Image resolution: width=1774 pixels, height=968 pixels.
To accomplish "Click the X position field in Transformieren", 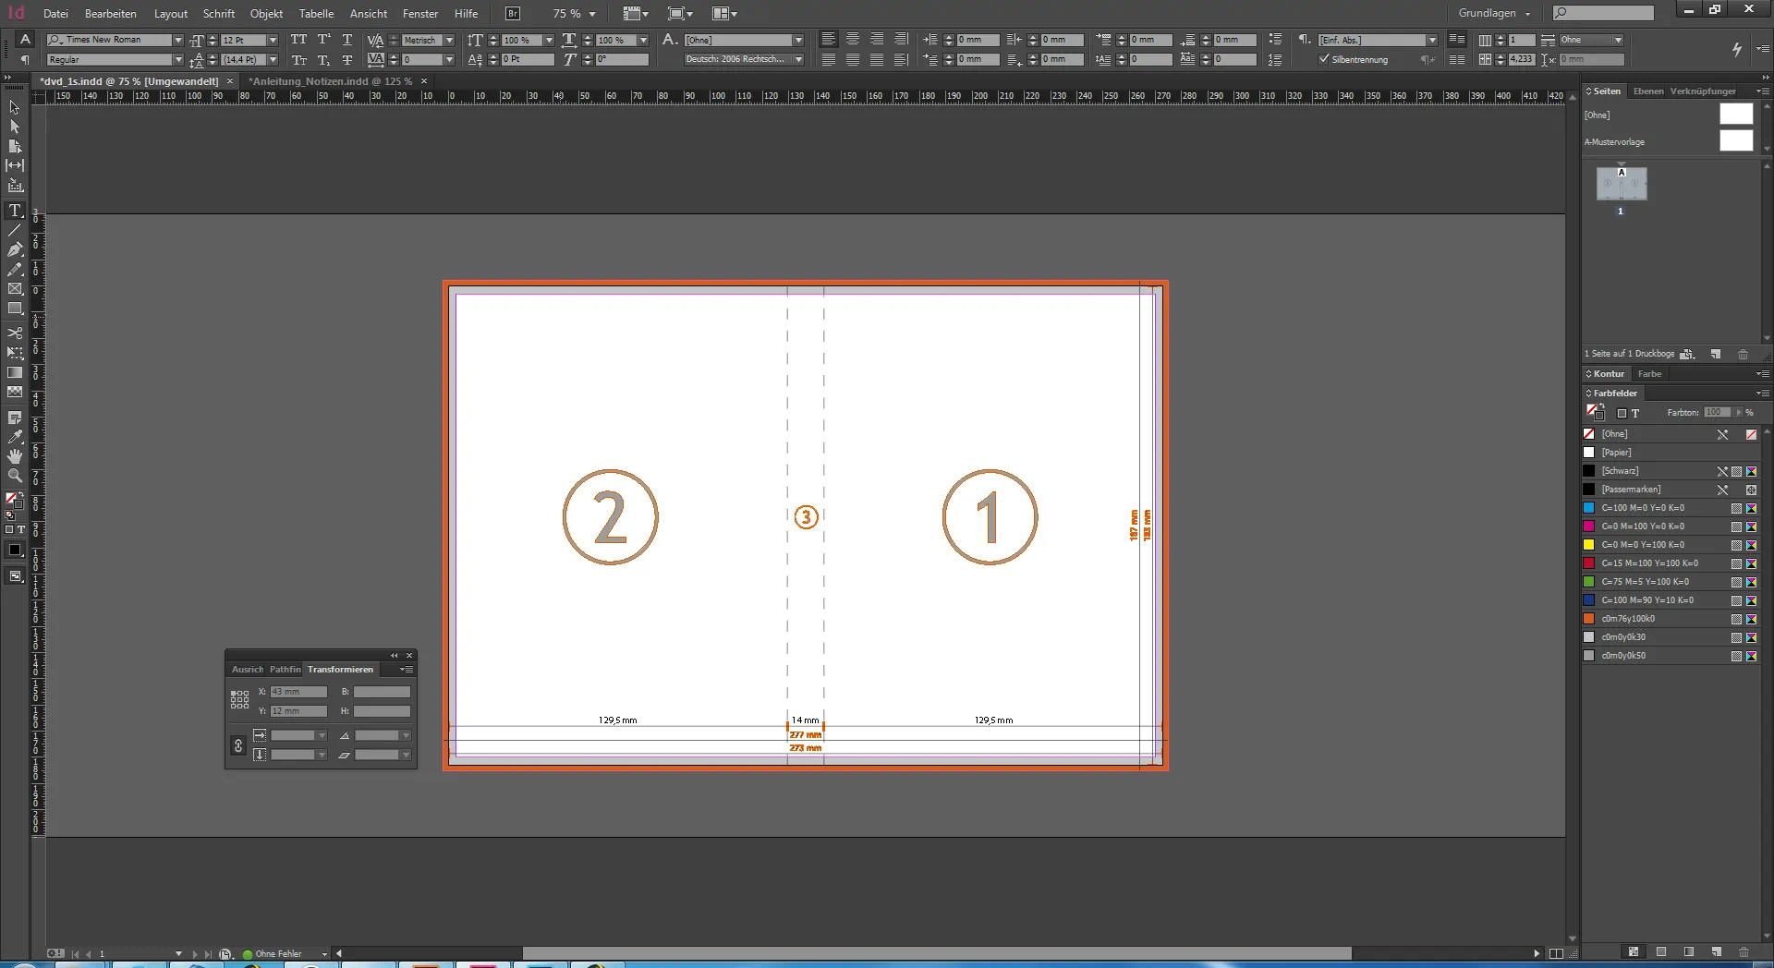I will point(298,692).
